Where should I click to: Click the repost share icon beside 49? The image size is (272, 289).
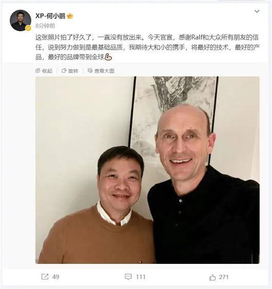(45, 277)
